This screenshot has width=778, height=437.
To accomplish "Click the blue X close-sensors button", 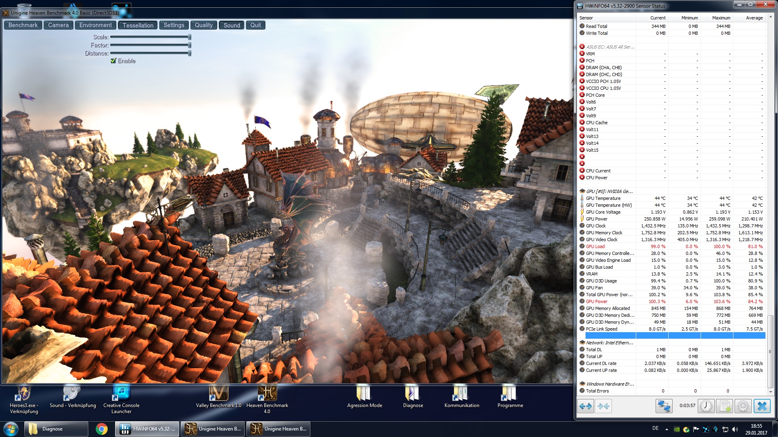I will click(x=762, y=406).
